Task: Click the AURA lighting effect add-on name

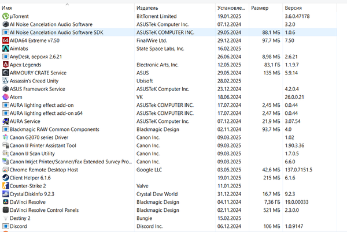Action: click(42, 105)
